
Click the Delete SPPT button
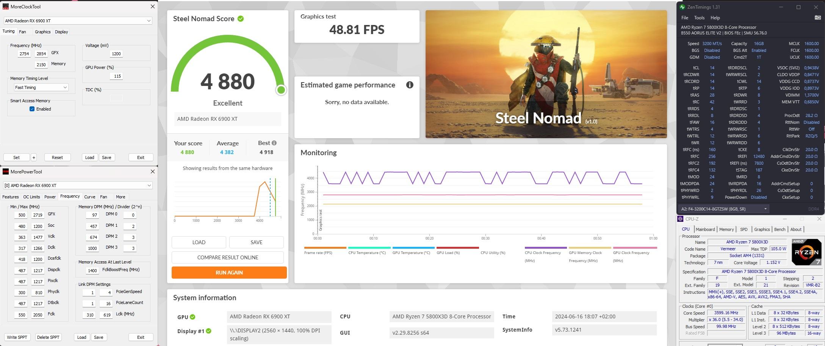tap(48, 337)
